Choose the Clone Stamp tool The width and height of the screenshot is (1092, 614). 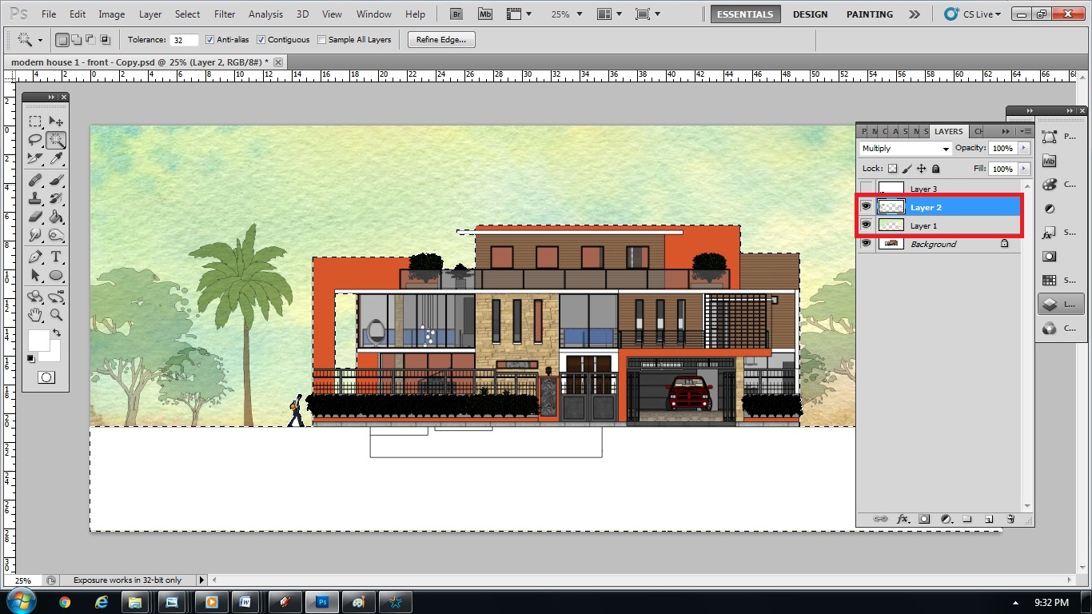(x=35, y=198)
